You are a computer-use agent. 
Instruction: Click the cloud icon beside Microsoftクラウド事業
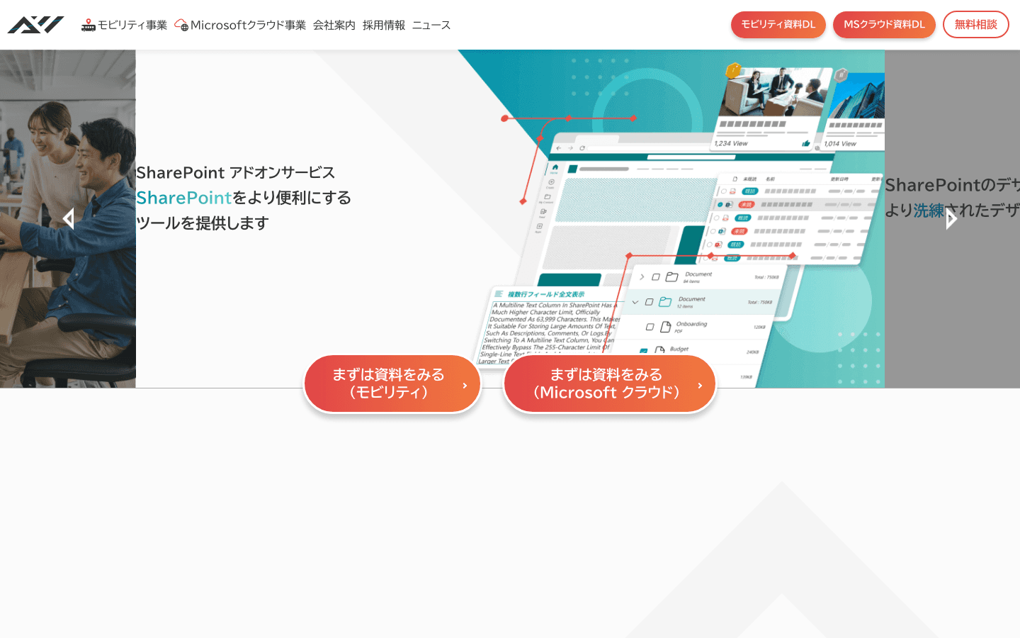[181, 26]
